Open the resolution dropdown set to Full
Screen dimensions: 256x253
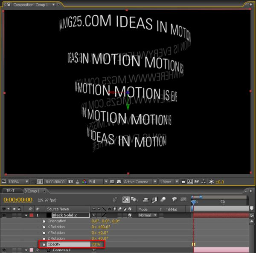[98, 181]
